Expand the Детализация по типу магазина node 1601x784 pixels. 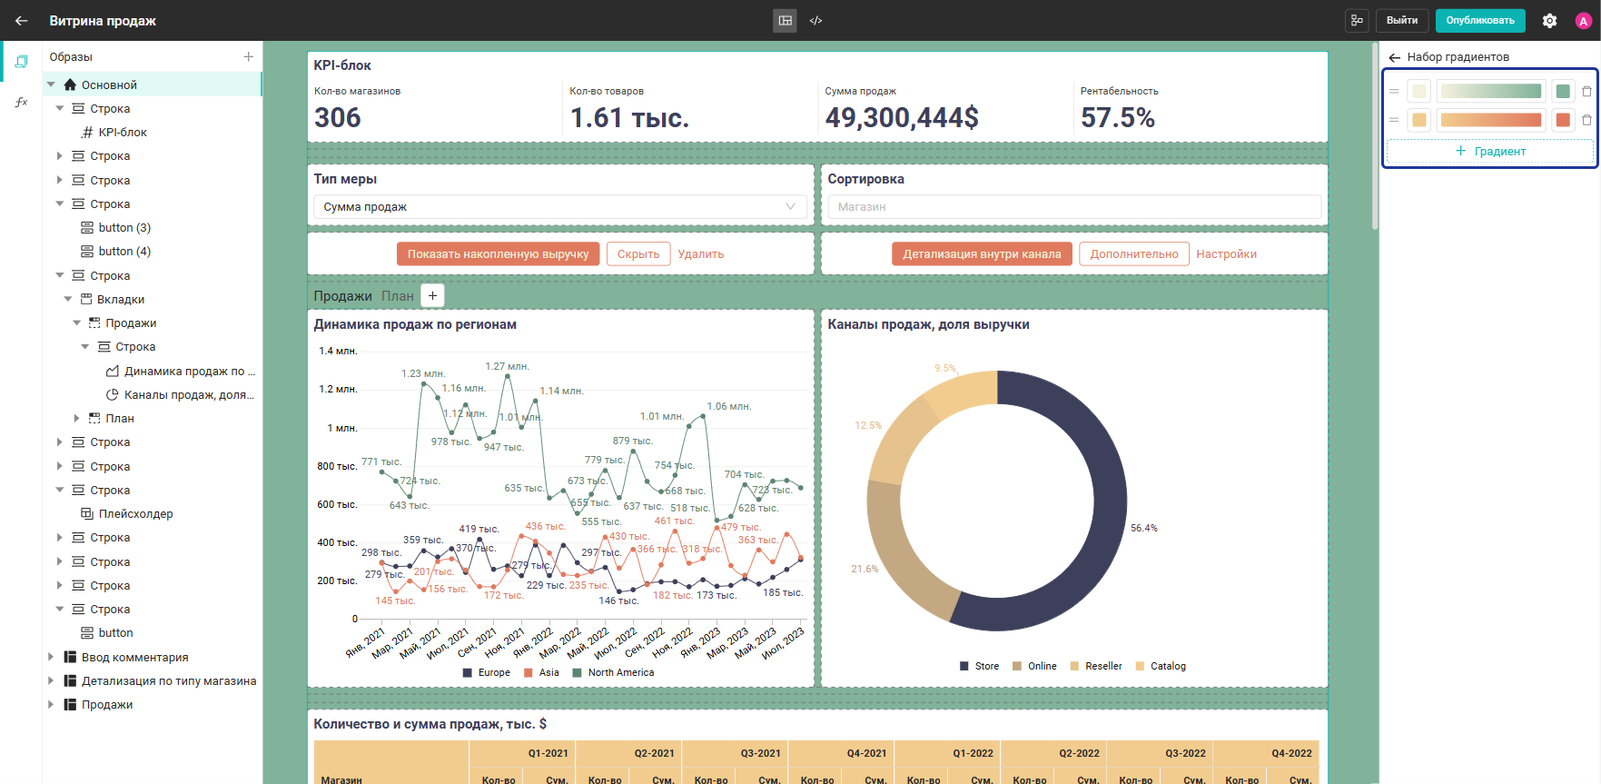[52, 680]
